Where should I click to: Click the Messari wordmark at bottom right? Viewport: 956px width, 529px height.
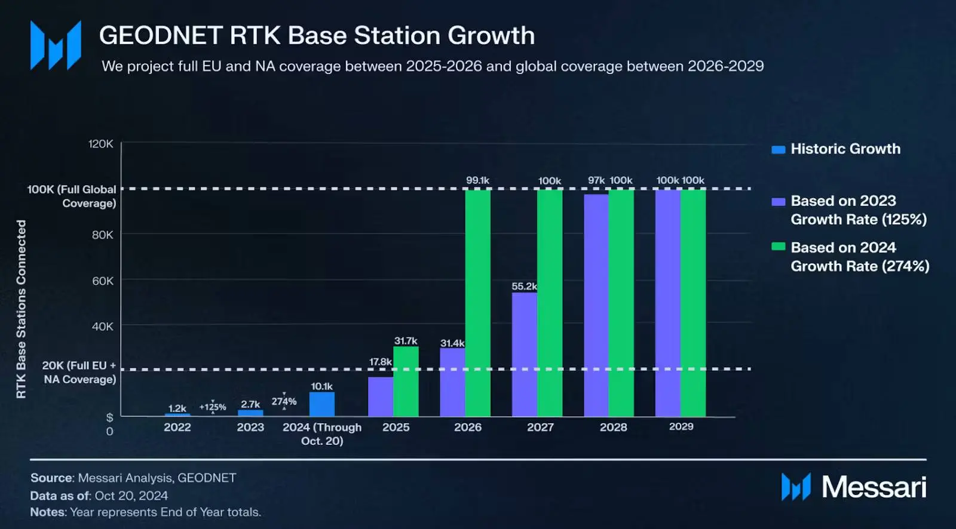[874, 487]
